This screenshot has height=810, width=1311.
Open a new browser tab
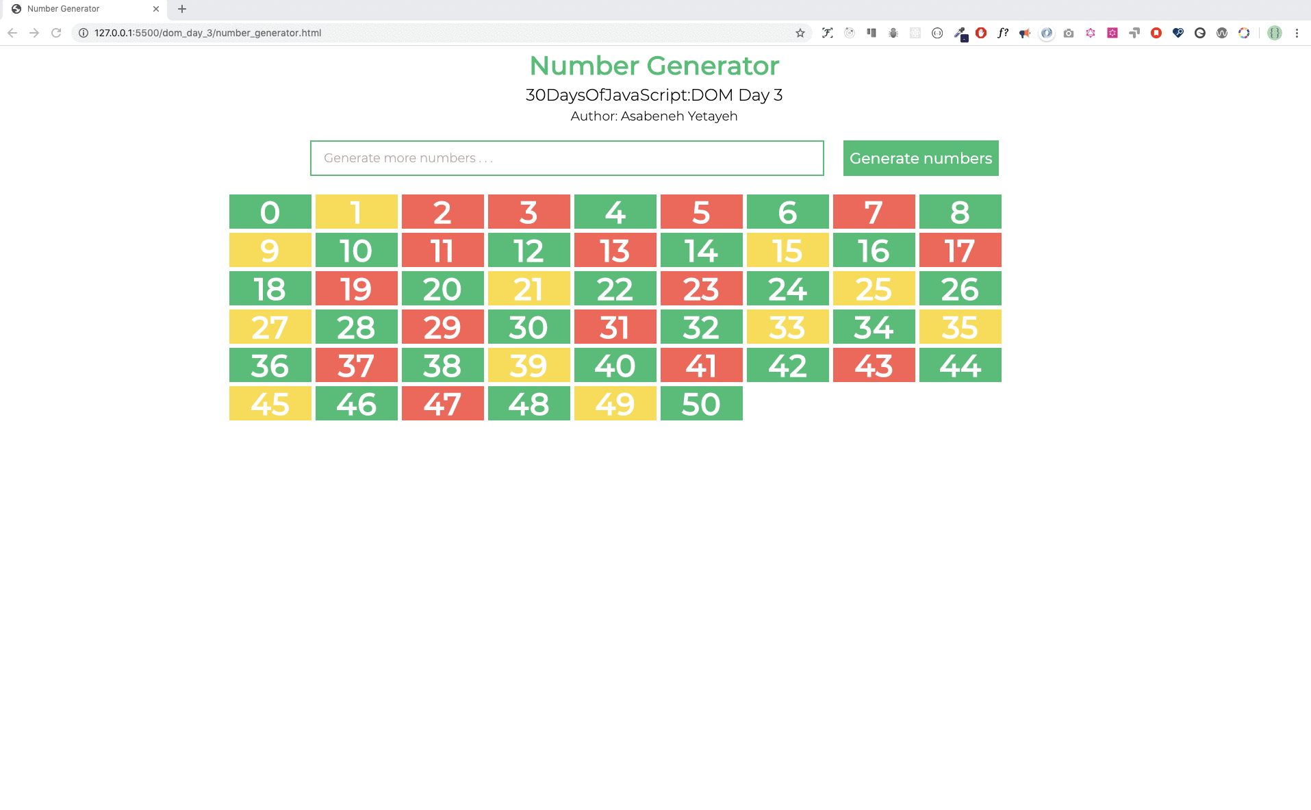click(x=181, y=9)
